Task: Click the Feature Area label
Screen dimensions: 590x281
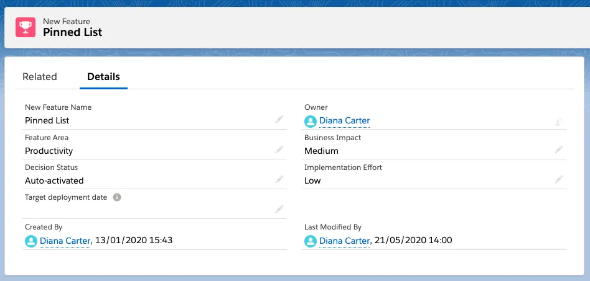Action: click(47, 138)
